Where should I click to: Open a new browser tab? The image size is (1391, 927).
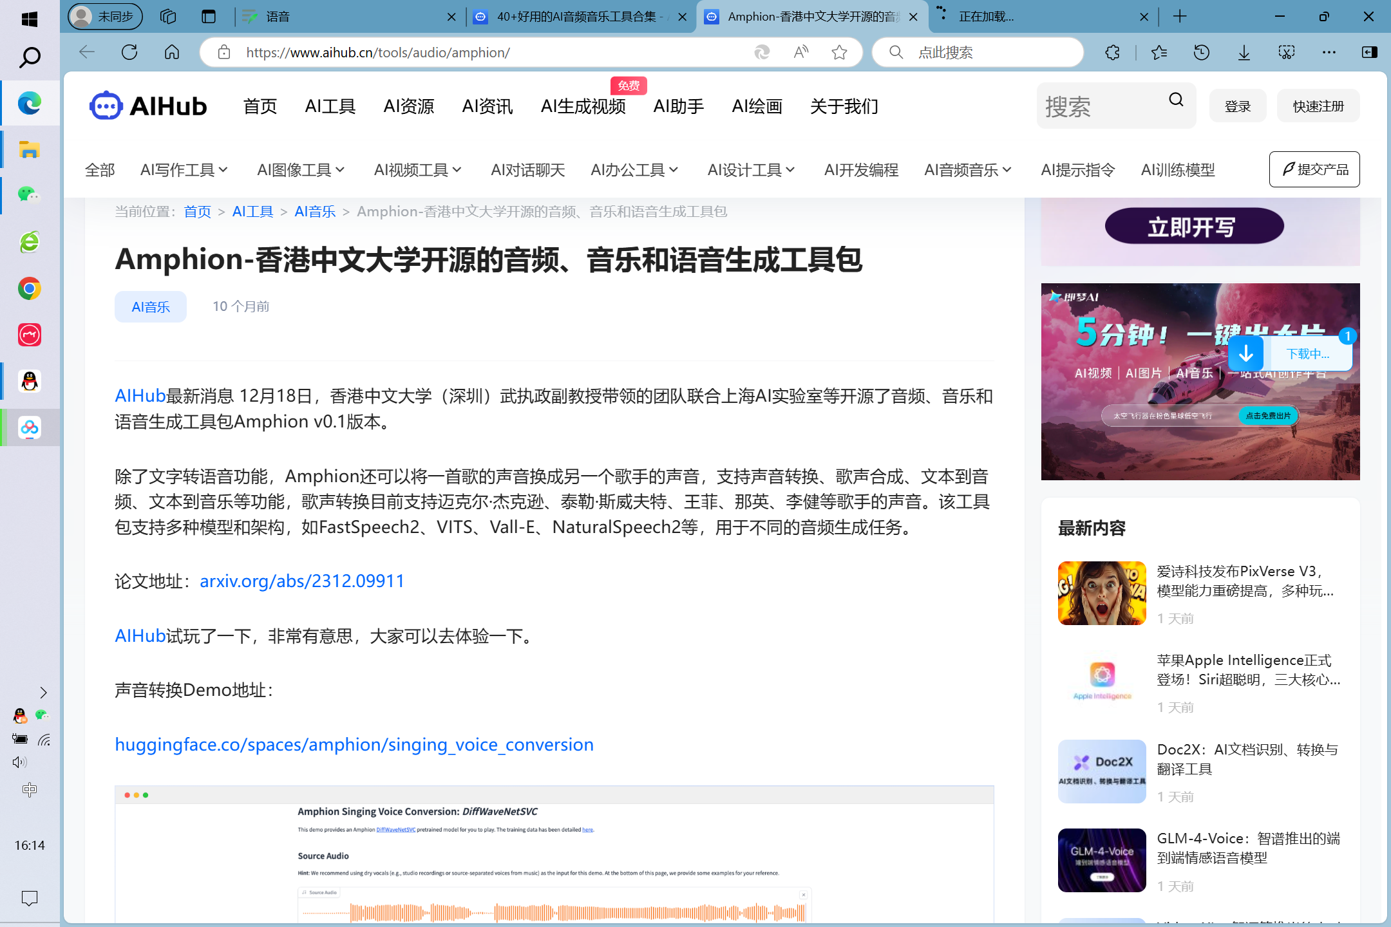1180,17
